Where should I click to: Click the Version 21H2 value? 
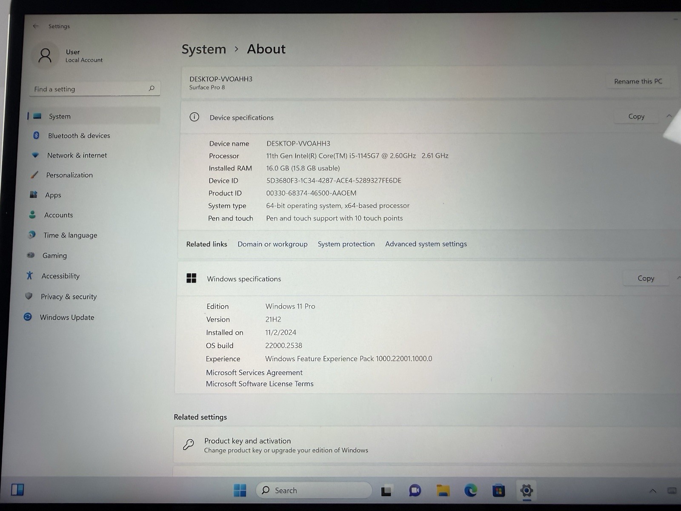(x=273, y=319)
